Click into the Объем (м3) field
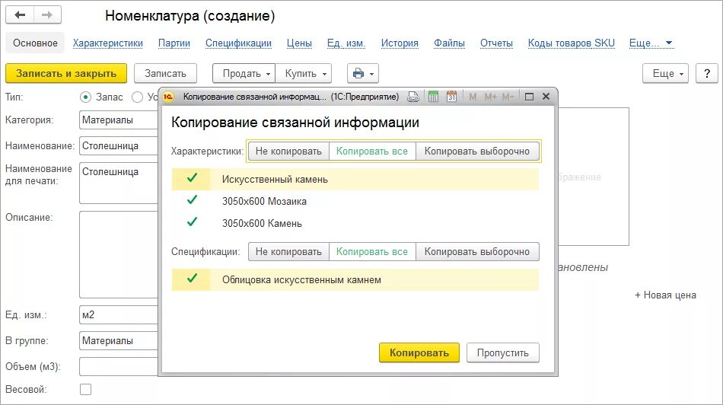This screenshot has height=405, width=723. (x=119, y=367)
